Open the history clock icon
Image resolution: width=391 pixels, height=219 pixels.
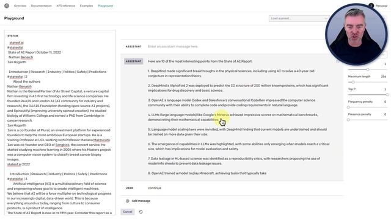click(141, 212)
